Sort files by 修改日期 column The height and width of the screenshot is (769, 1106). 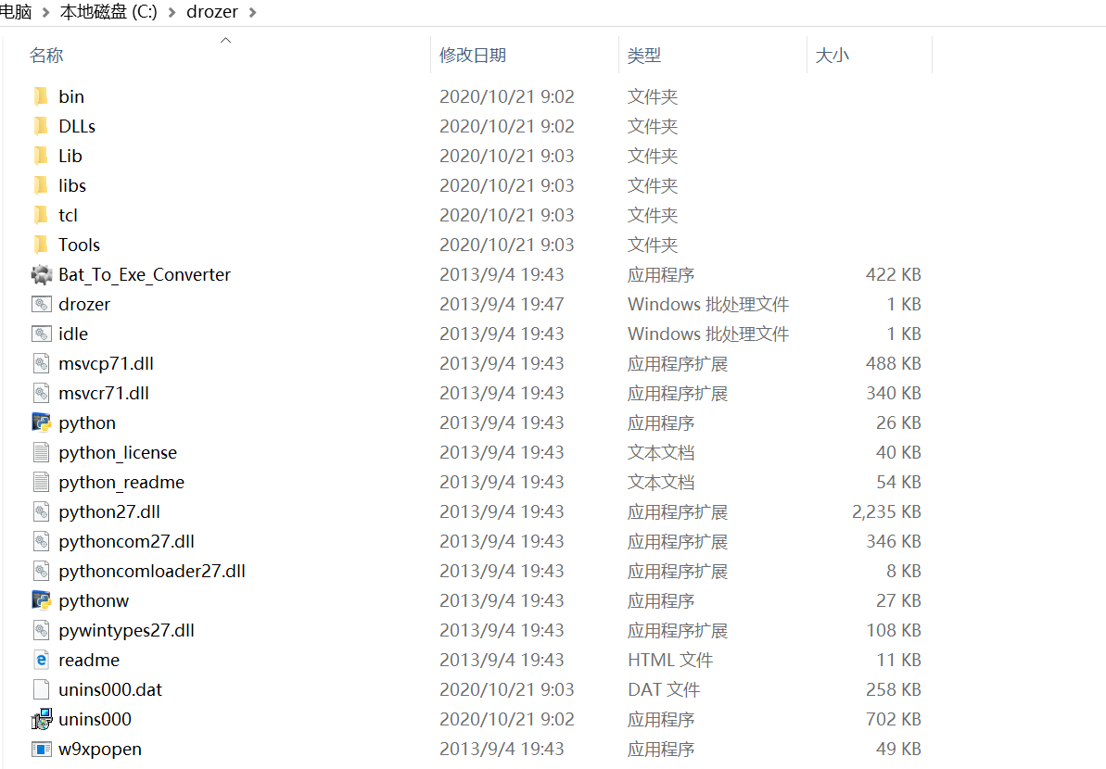tap(473, 55)
